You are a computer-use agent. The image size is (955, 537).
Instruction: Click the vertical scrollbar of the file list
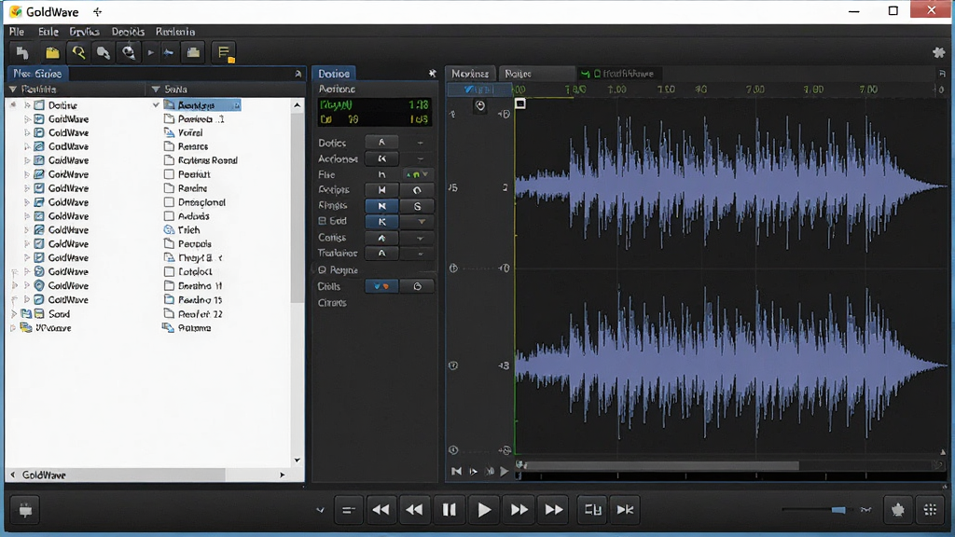[x=298, y=207]
